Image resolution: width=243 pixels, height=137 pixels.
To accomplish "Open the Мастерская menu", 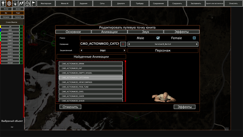I will click(x=46, y=3).
